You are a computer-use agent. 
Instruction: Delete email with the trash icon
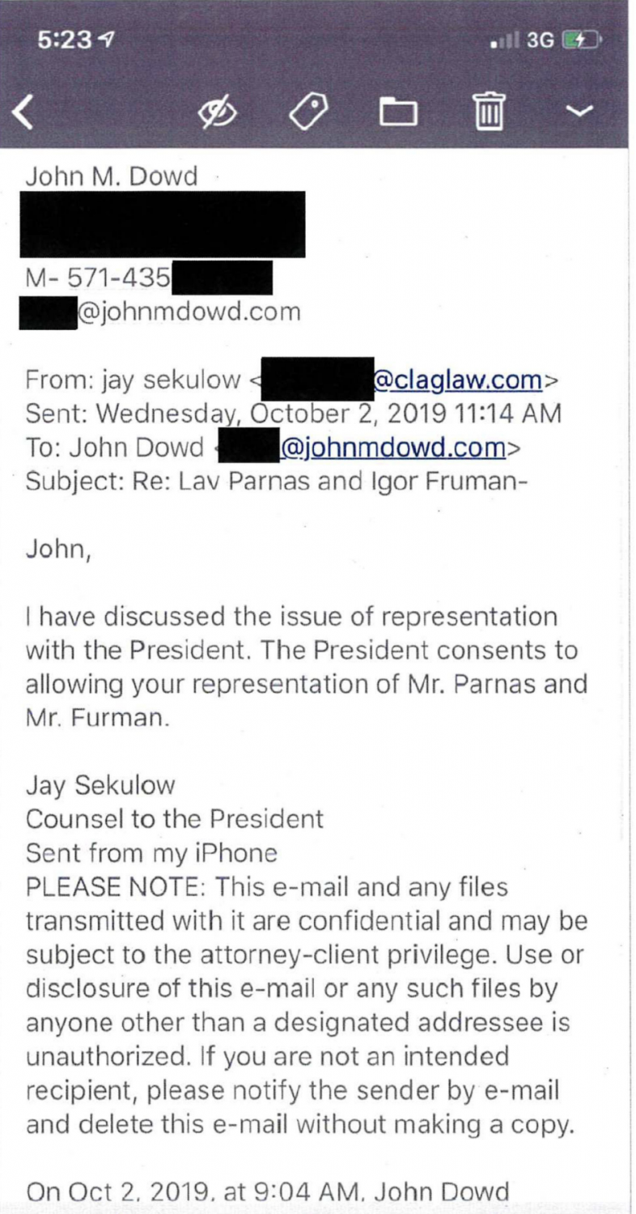489,111
